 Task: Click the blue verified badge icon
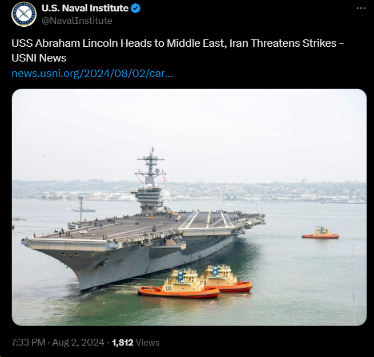(136, 9)
